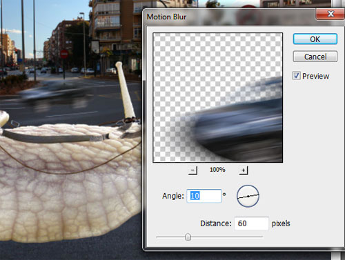Uncheck the Preview checkbox
Viewport: 345px width, 260px height.
(297, 76)
